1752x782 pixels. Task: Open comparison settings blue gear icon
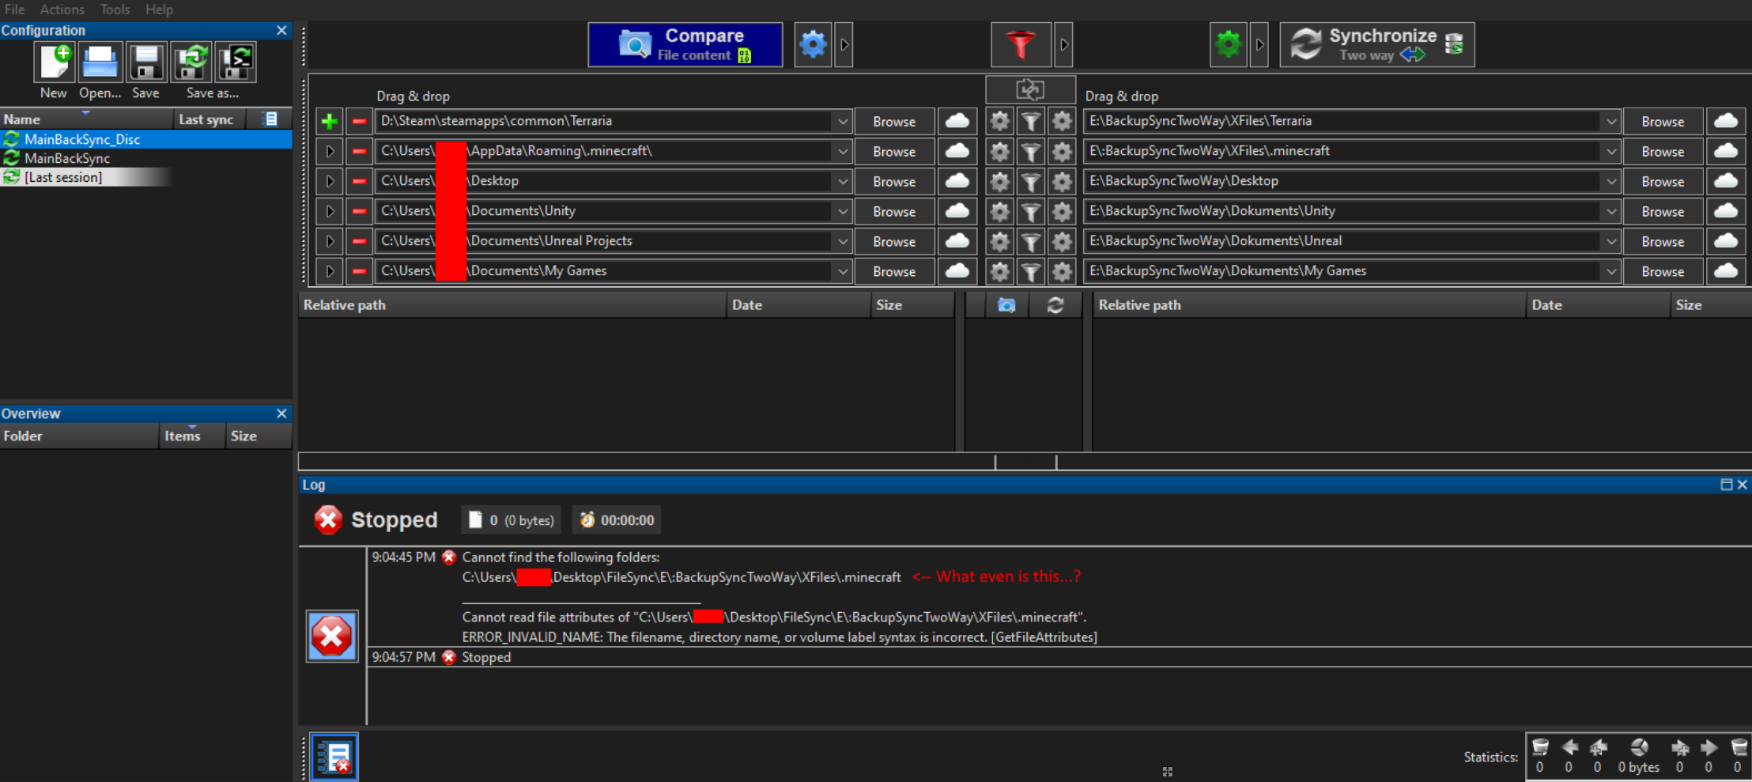[x=813, y=44]
